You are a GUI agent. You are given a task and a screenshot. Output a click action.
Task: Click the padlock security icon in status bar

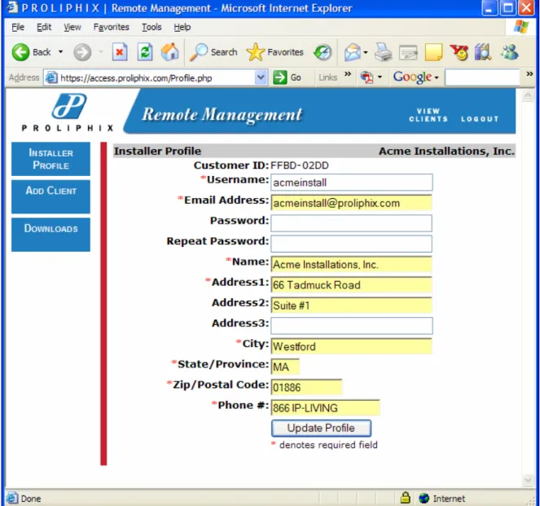[x=406, y=497]
